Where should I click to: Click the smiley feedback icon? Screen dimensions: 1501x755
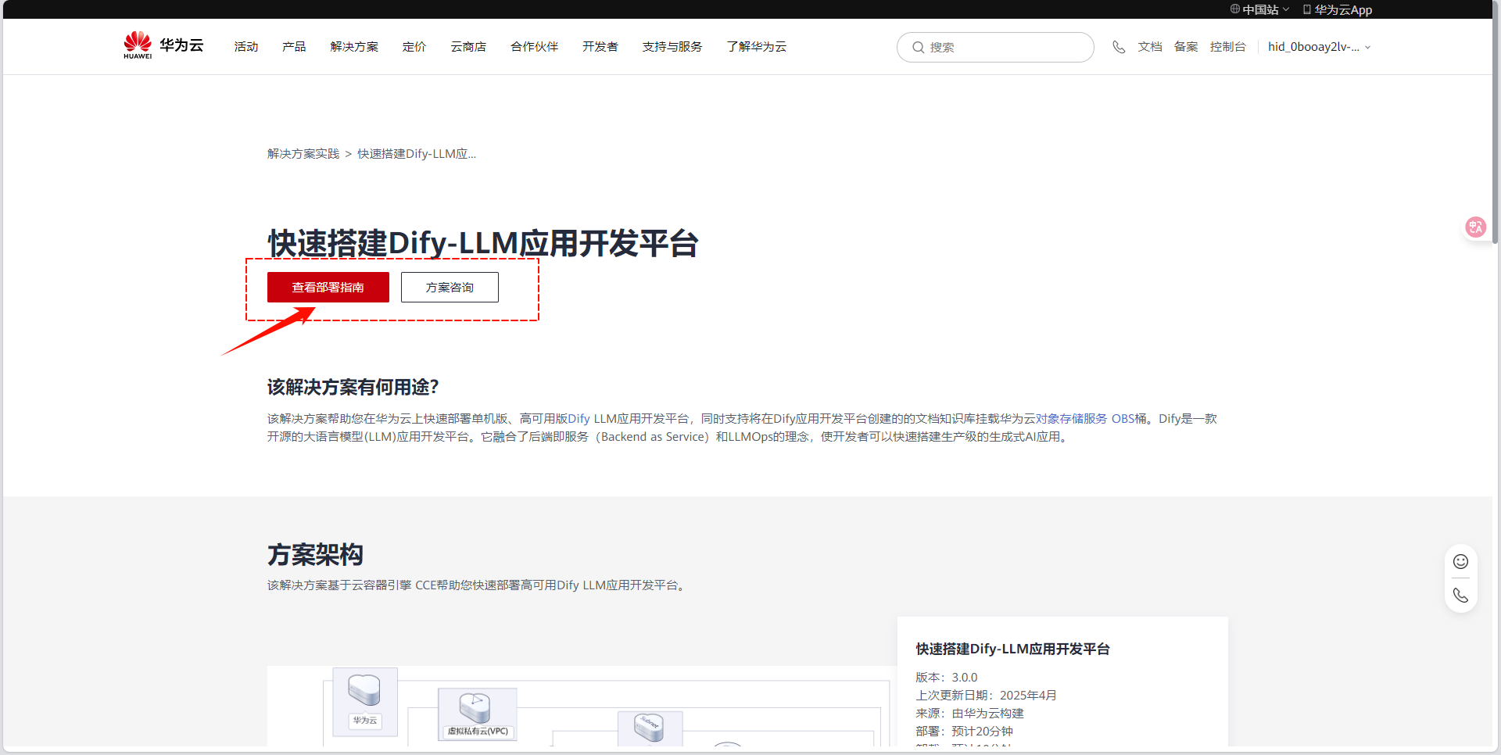coord(1460,561)
